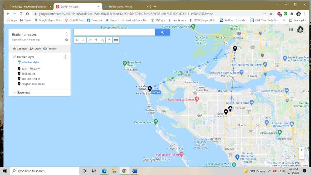Choose the hand Select items tool
Viewport: 311px width, 175px height.
pyautogui.click(x=90, y=40)
